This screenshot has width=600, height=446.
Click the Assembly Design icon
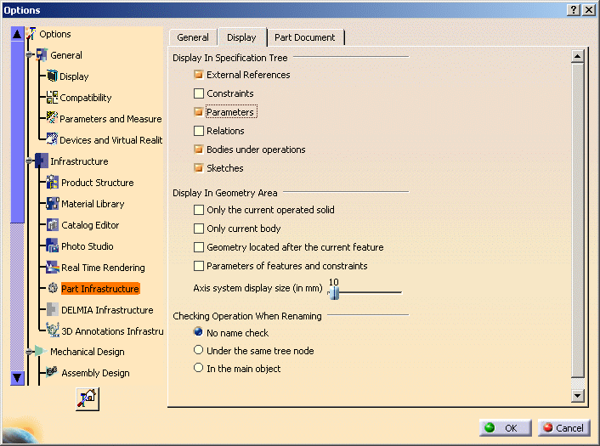[x=53, y=373]
